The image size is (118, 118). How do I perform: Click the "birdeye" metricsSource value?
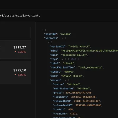click(x=83, y=88)
